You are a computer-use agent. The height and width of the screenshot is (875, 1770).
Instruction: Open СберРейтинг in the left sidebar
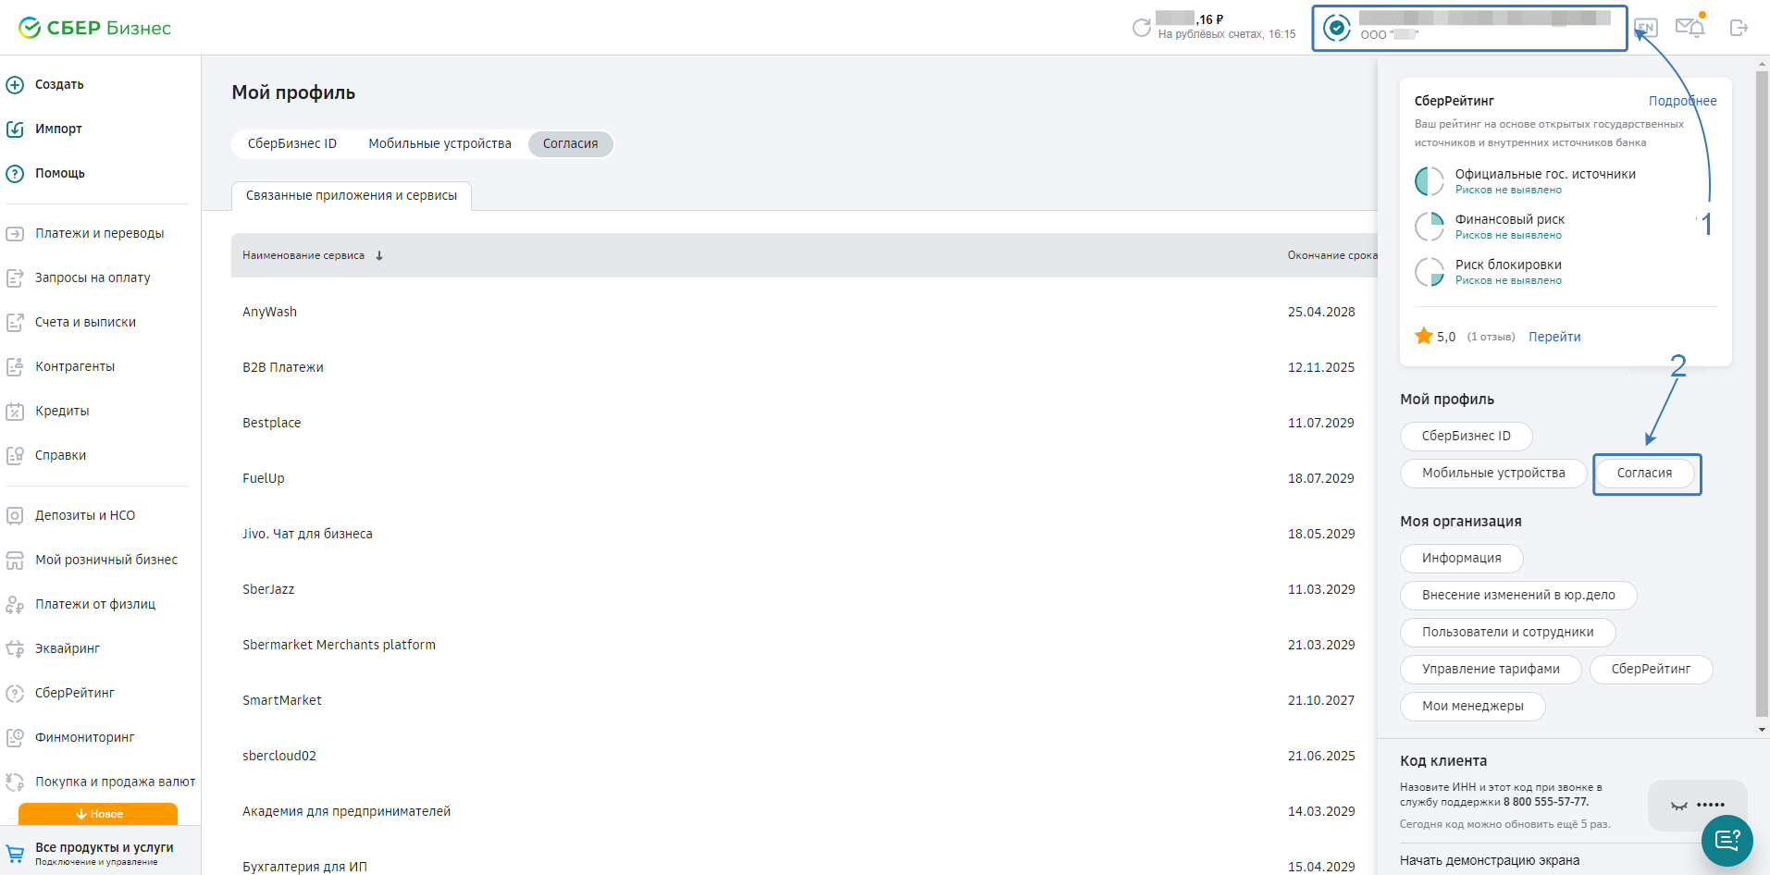(75, 694)
